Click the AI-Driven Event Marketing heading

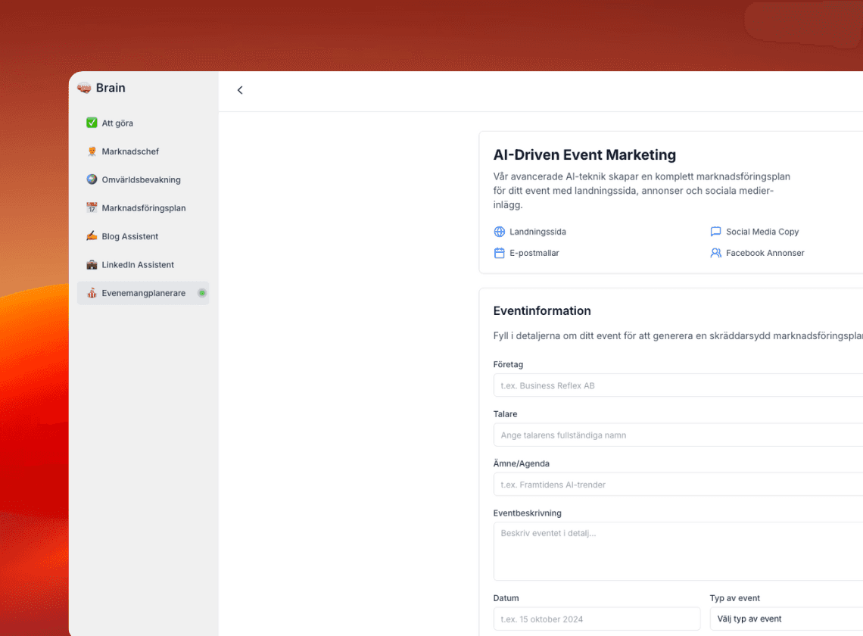click(x=584, y=155)
